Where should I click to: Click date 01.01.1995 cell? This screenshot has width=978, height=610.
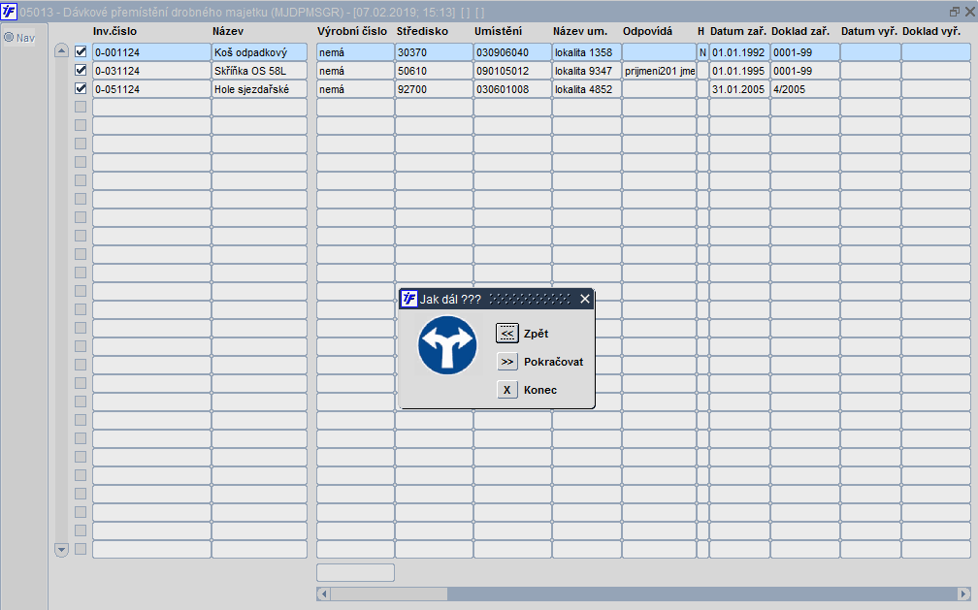pyautogui.click(x=739, y=71)
